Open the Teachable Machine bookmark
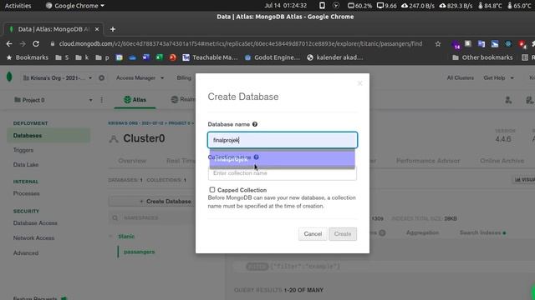 210,57
